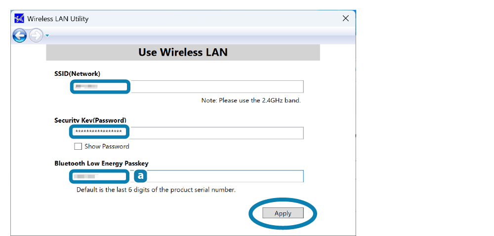Select the SSID(Network) label
This screenshot has height=236, width=494.
pos(77,73)
